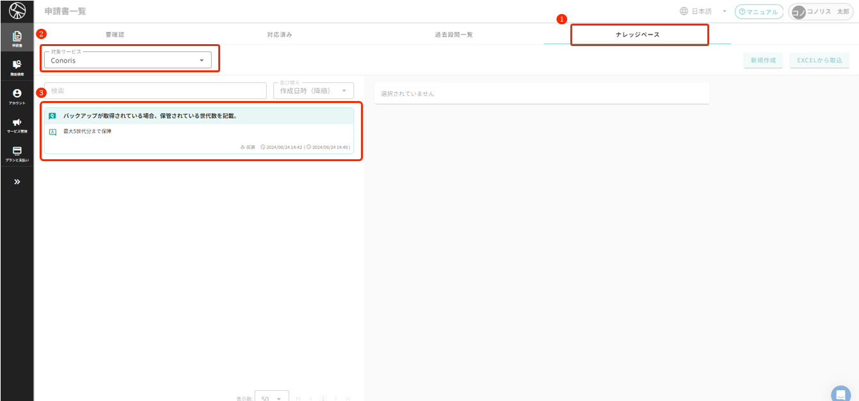Viewport: 859px width, 401px height.
Task: Open the マニュアル help button
Action: point(758,12)
